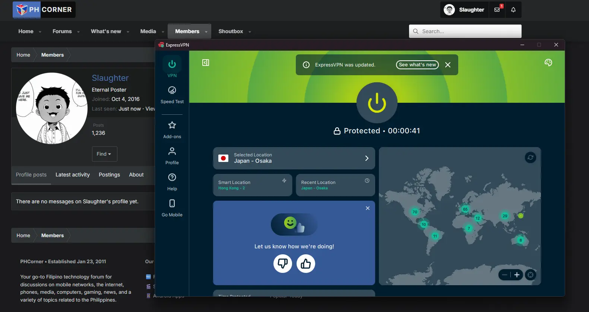589x312 pixels.
Task: Open PH Corner logo homepage
Action: click(44, 10)
